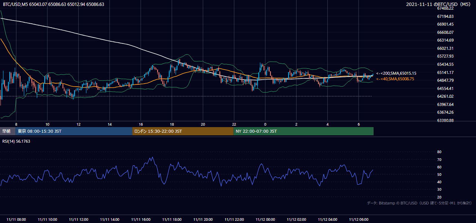
Task: Click hour tick 18 under price chart
Action: click(x=172, y=124)
